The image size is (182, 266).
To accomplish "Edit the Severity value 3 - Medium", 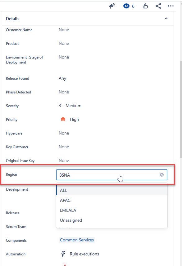I will click(x=70, y=106).
